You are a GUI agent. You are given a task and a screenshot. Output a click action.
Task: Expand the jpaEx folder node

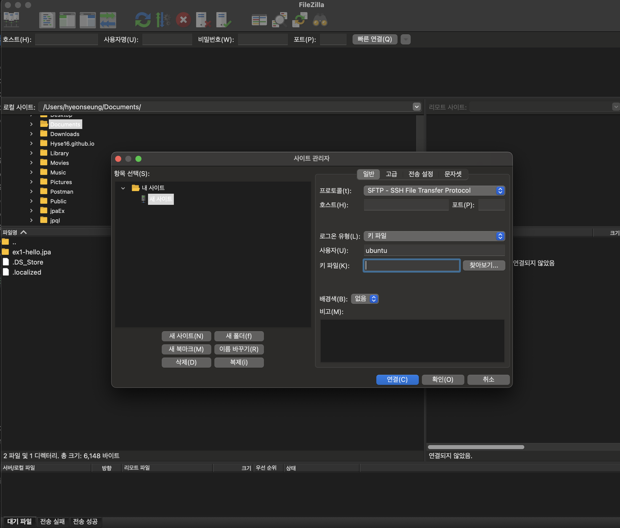pos(31,210)
